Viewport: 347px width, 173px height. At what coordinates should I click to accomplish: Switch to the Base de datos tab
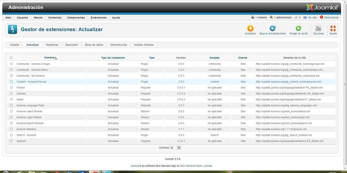pos(94,45)
